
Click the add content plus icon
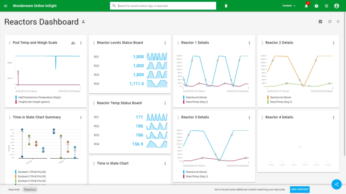click(320, 22)
